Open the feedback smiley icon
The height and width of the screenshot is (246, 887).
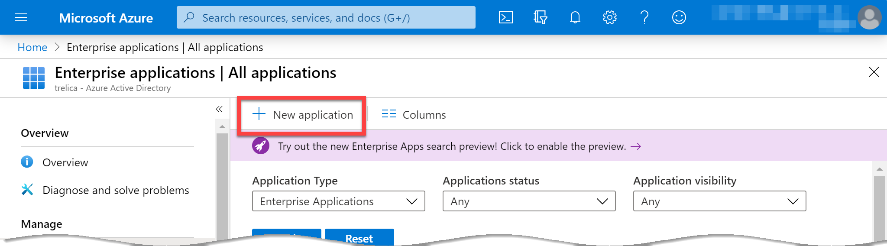679,17
